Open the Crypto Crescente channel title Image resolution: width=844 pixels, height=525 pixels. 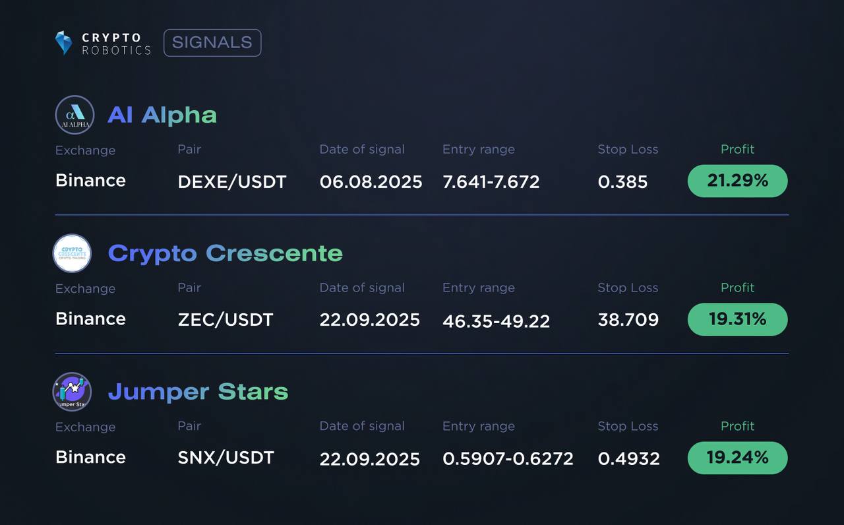225,253
